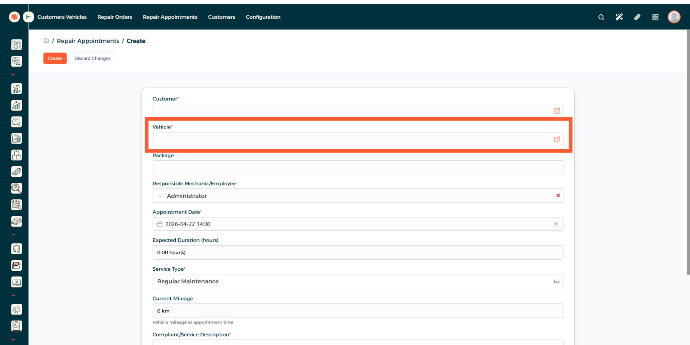Open the user avatar menu

pyautogui.click(x=674, y=17)
